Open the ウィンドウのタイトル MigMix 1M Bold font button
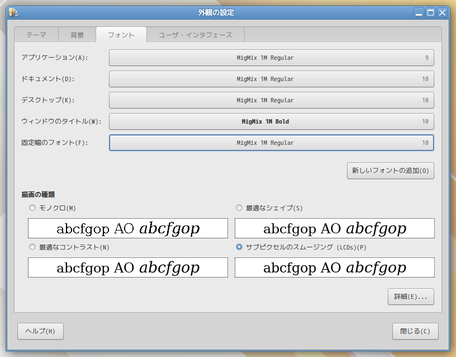The image size is (456, 357). (272, 121)
